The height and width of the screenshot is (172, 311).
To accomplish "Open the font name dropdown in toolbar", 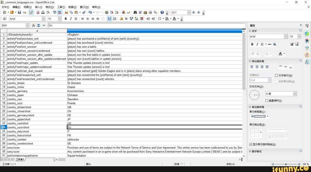I will pyautogui.click(x=43, y=19).
